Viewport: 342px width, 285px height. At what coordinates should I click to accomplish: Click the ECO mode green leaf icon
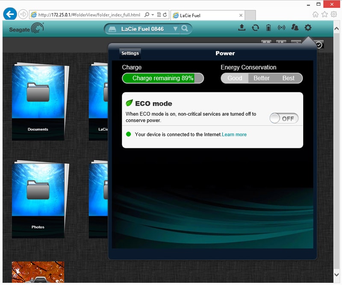[x=130, y=103]
